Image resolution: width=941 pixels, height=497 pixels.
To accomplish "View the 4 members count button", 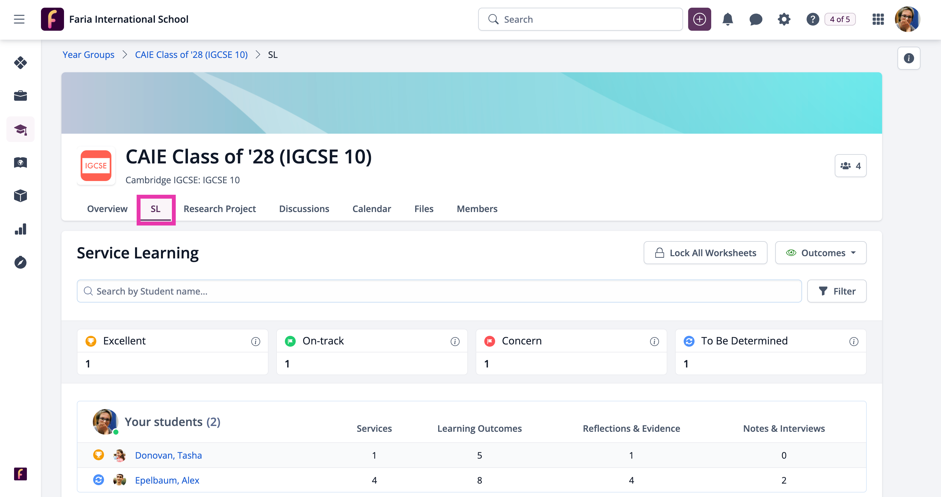I will pyautogui.click(x=850, y=166).
